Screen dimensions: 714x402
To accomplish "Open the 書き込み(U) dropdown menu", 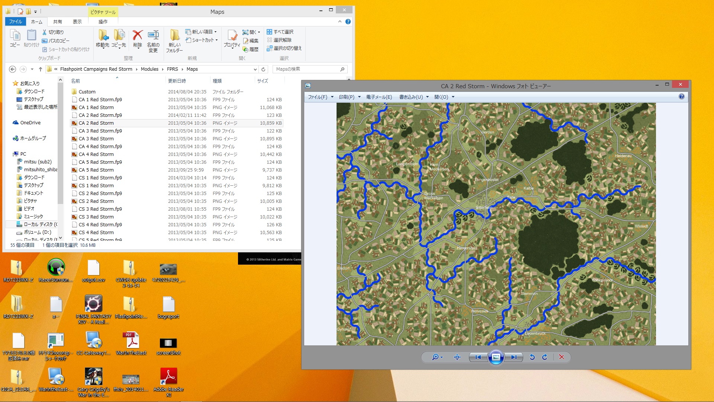I will tap(414, 97).
